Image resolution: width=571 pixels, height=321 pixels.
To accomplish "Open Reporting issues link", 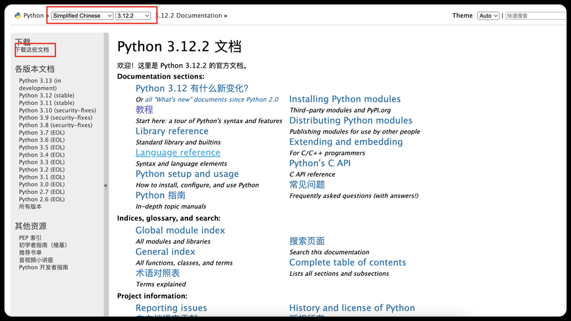I will pos(171,308).
